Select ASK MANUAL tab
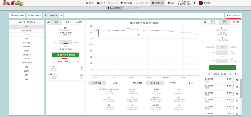Viewport: 251px width, 117px height. [213, 22]
